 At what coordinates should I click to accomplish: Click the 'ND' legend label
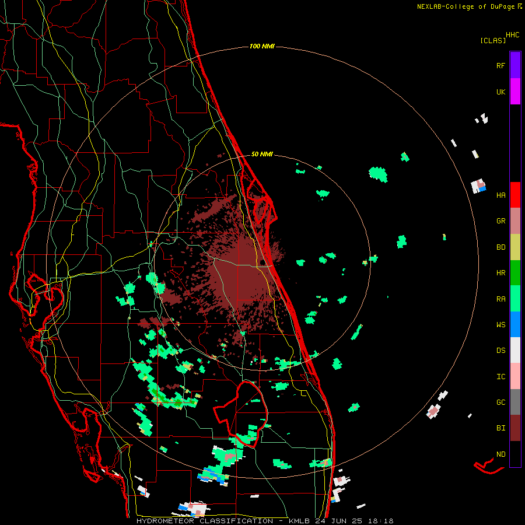(x=501, y=454)
